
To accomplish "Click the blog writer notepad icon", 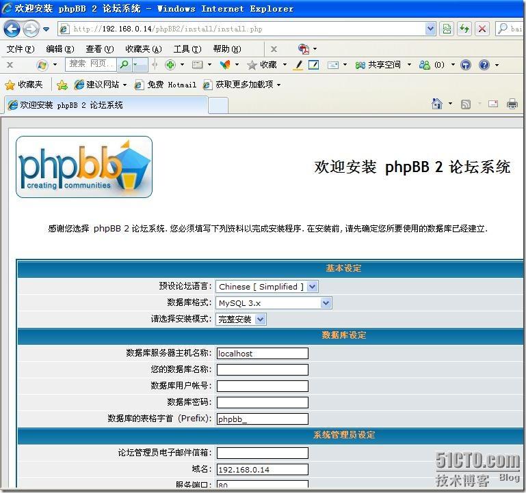I will [x=313, y=65].
